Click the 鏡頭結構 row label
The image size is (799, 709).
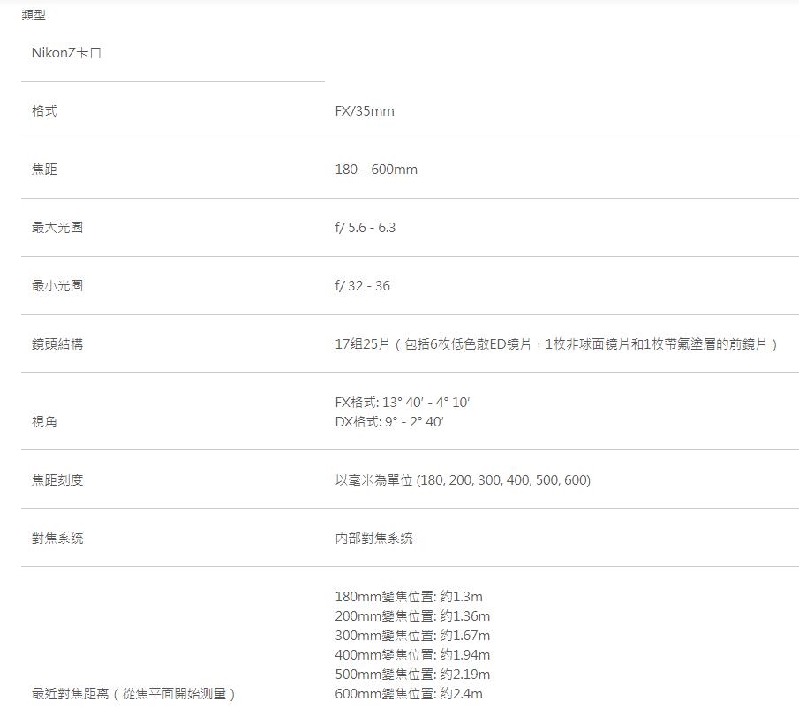(57, 344)
